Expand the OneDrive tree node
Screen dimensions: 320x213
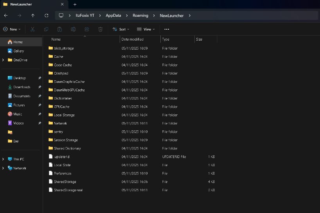pos(4,60)
